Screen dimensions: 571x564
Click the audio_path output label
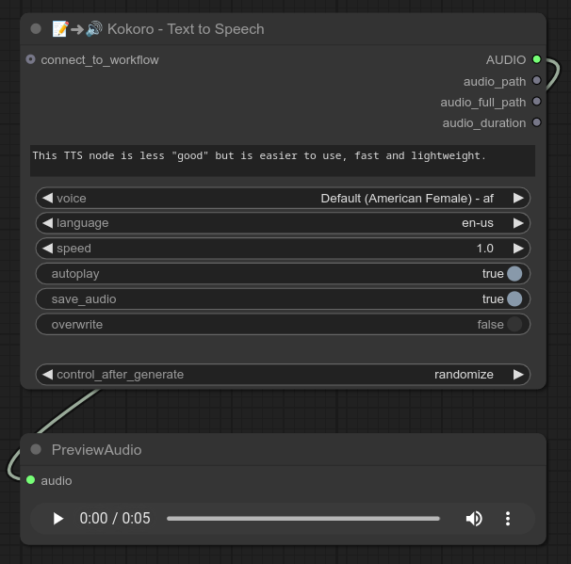tap(495, 82)
